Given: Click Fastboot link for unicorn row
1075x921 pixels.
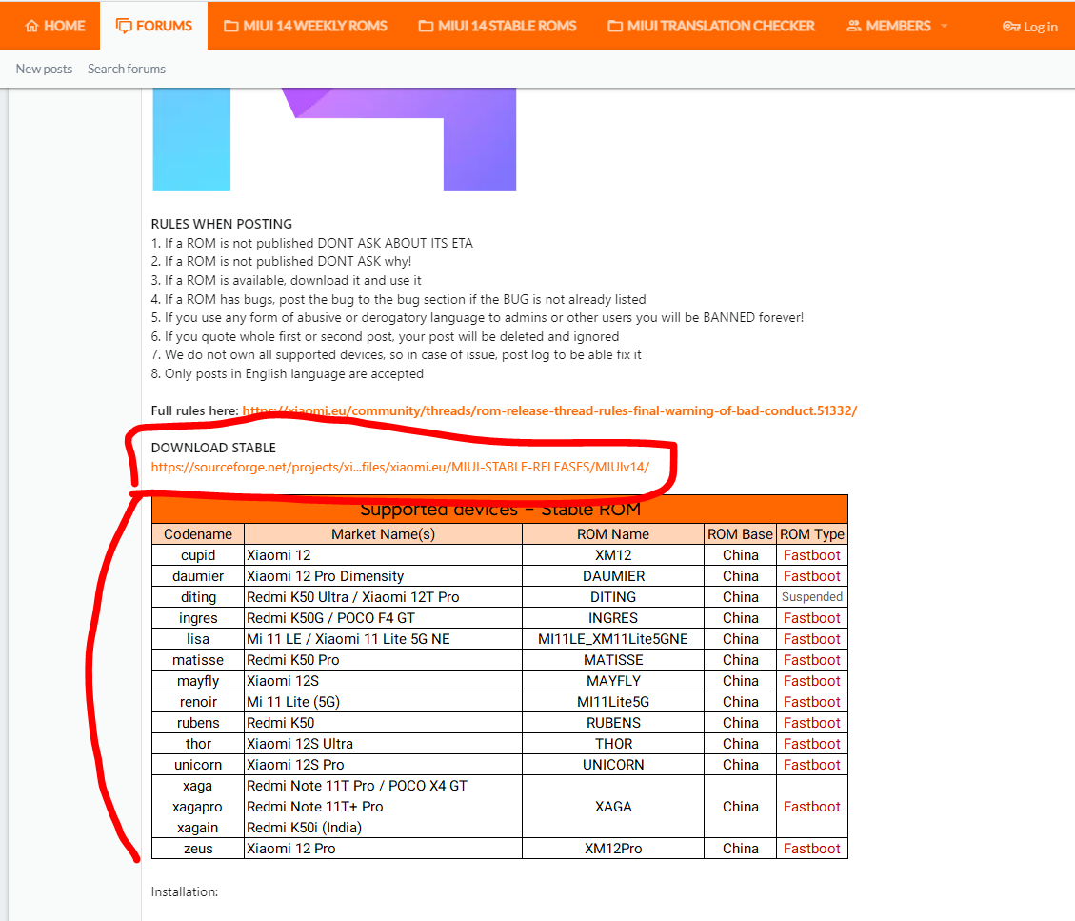Looking at the screenshot, I should pyautogui.click(x=812, y=765).
